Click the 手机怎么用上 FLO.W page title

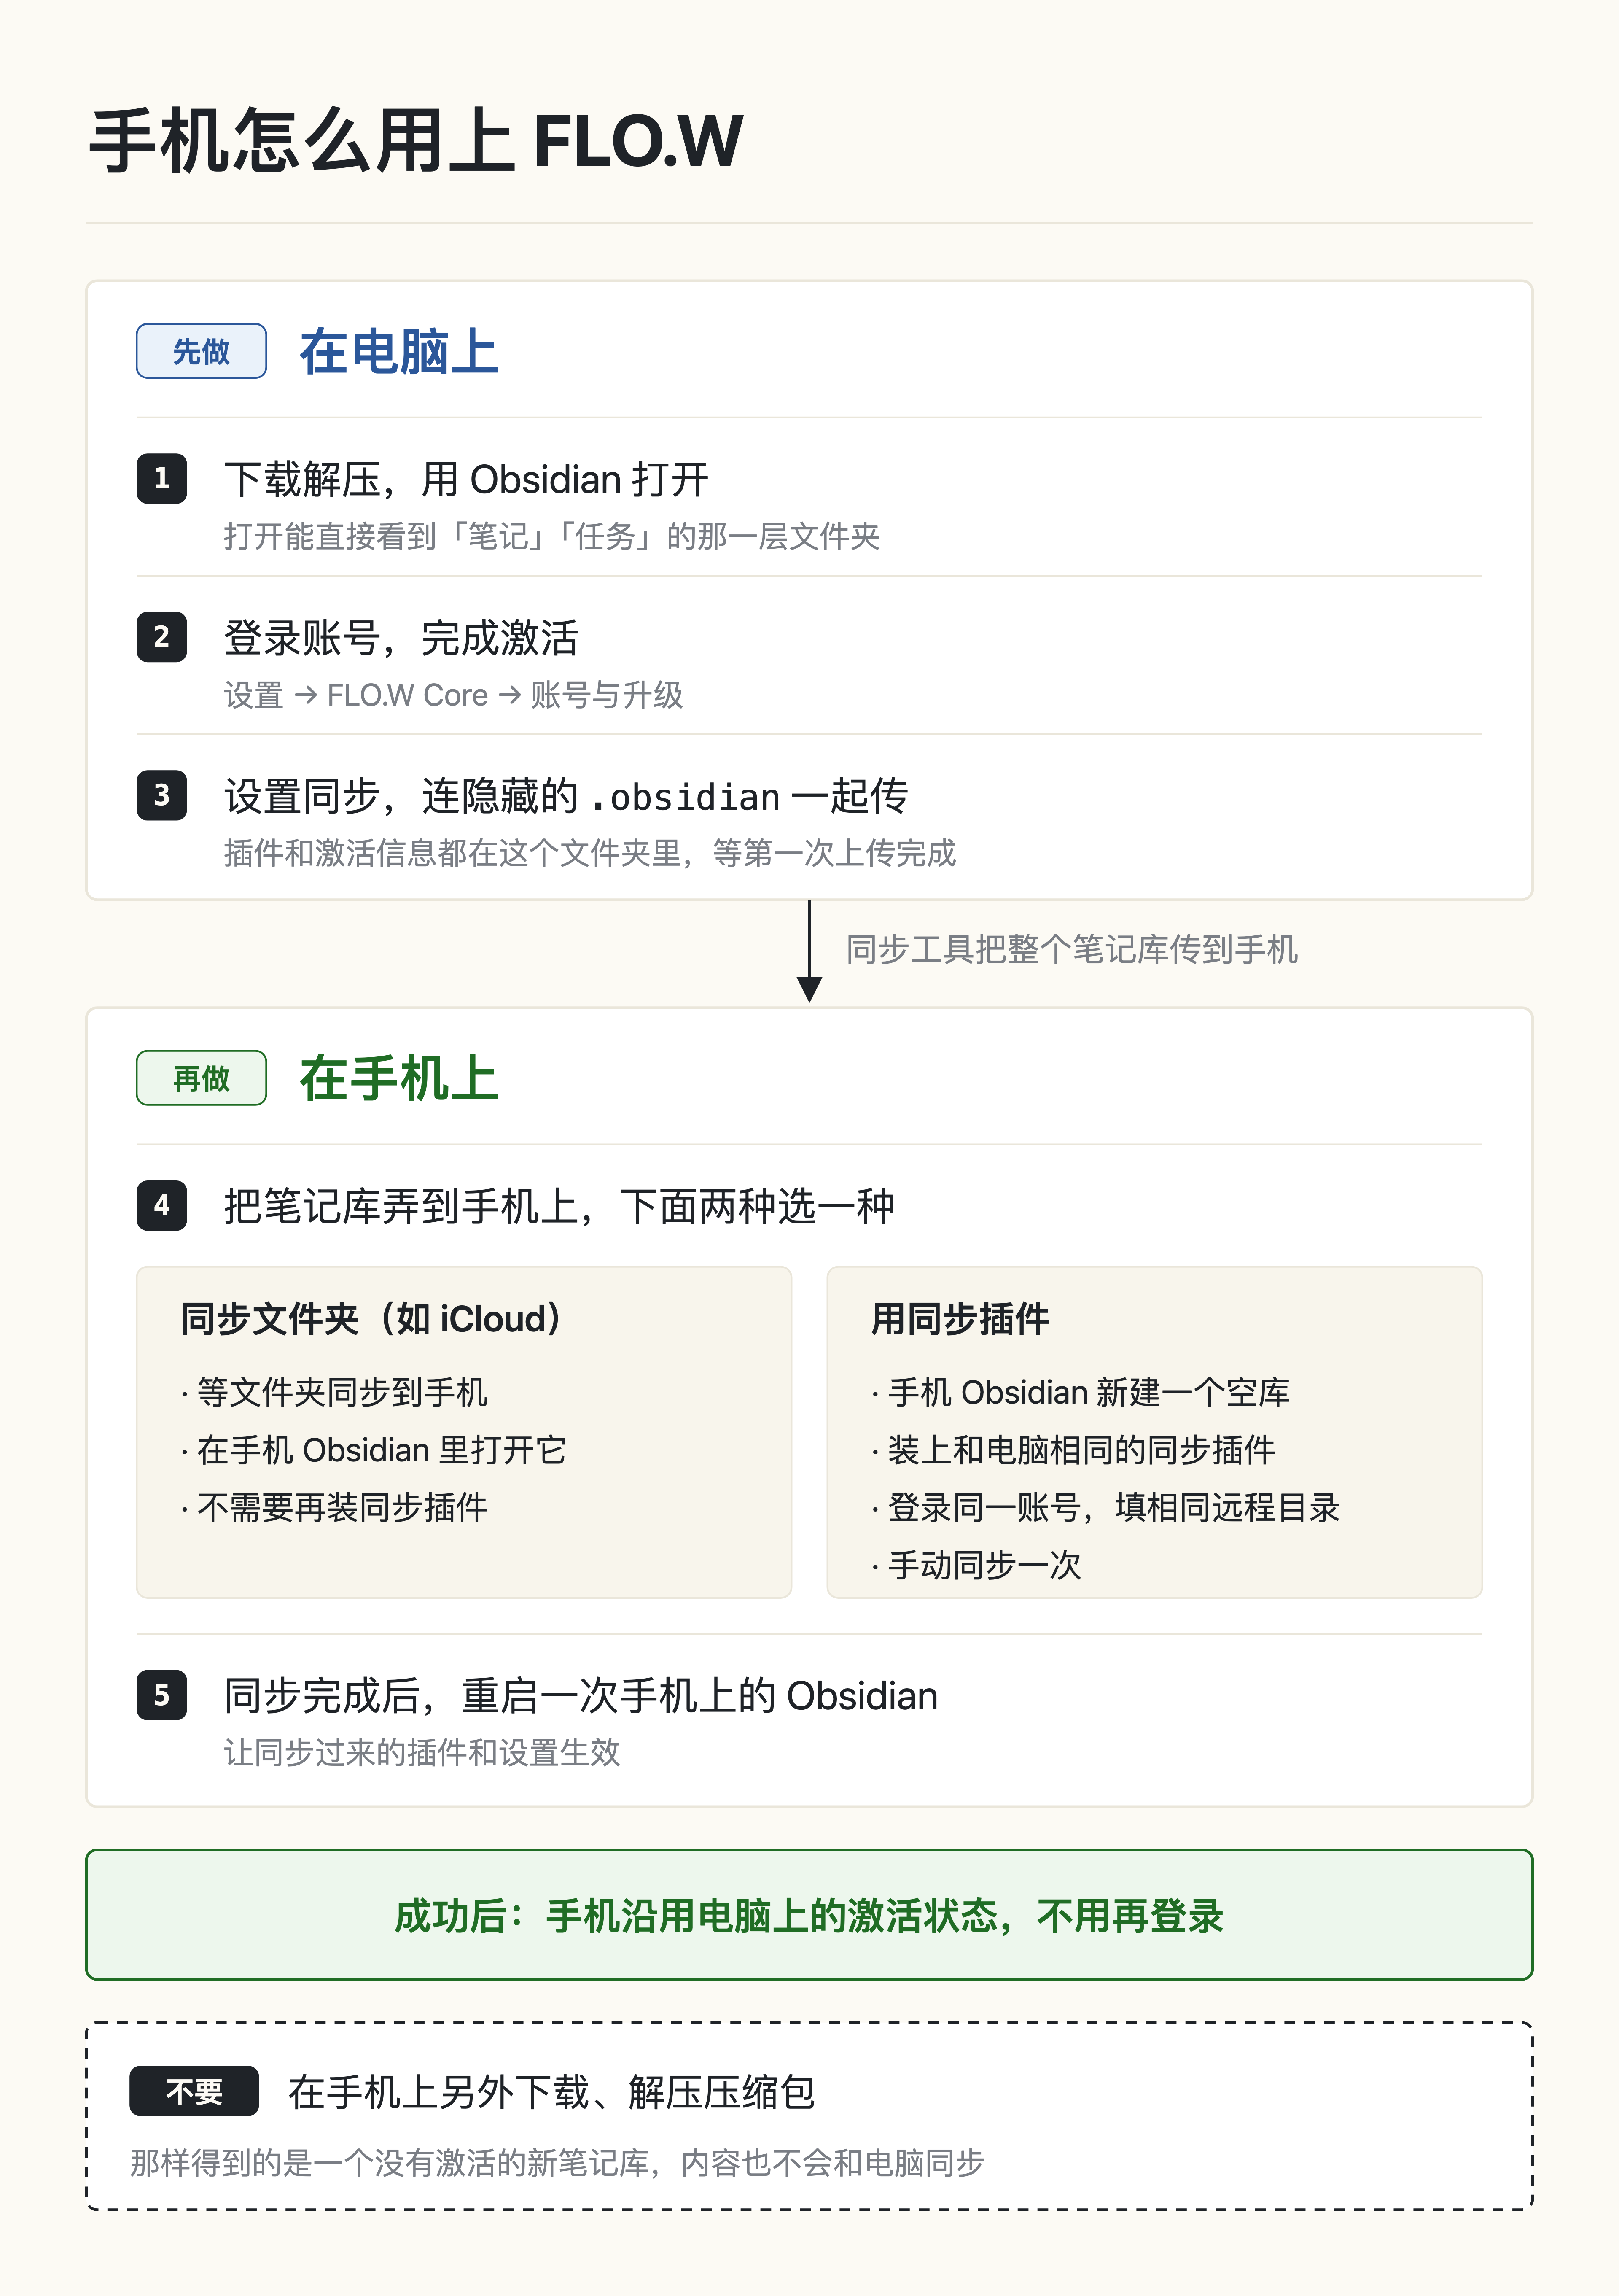click(417, 141)
